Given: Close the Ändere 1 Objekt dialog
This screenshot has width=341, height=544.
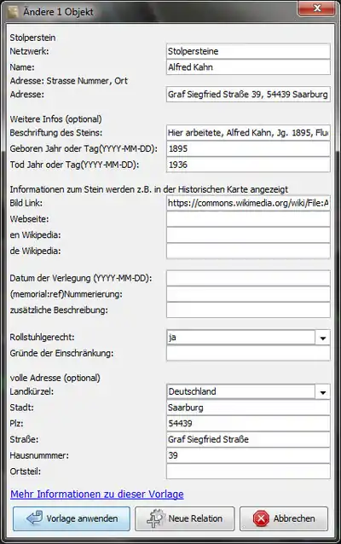Looking at the screenshot, I should click(x=317, y=8).
